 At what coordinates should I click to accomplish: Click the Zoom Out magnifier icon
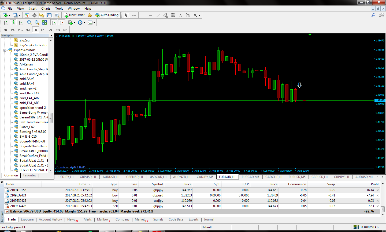(x=37, y=22)
